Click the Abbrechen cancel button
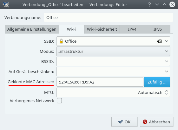 point(156,122)
